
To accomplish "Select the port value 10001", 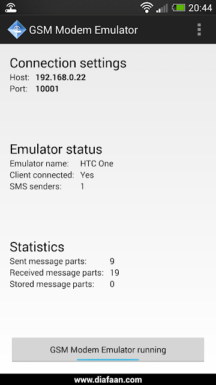I will [x=47, y=89].
